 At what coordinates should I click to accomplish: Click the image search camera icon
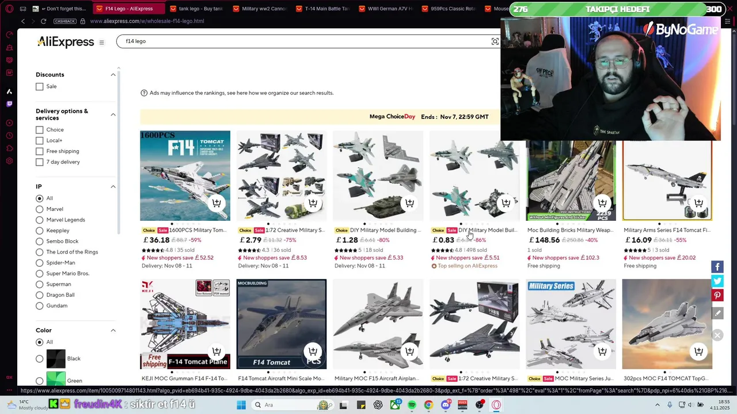pyautogui.click(x=495, y=41)
